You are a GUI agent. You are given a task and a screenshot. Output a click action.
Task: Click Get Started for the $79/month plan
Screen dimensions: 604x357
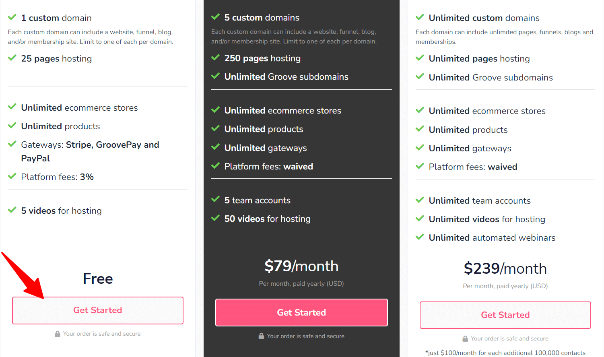point(301,312)
